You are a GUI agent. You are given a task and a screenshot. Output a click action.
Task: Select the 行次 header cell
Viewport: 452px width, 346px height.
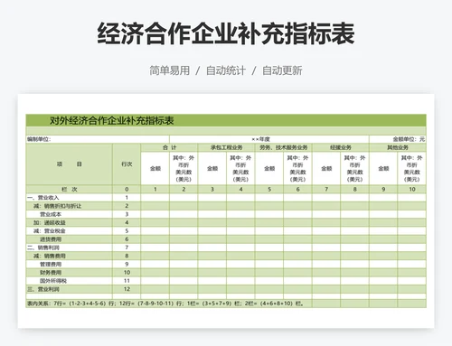(x=127, y=164)
